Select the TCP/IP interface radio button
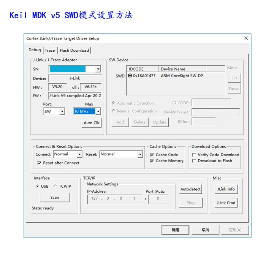Viewport: 266px width, 266px height. pos(55,186)
